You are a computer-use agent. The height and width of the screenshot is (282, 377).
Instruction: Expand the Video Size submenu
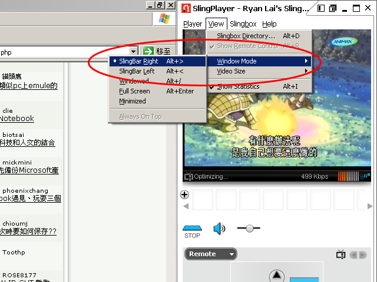tap(259, 71)
